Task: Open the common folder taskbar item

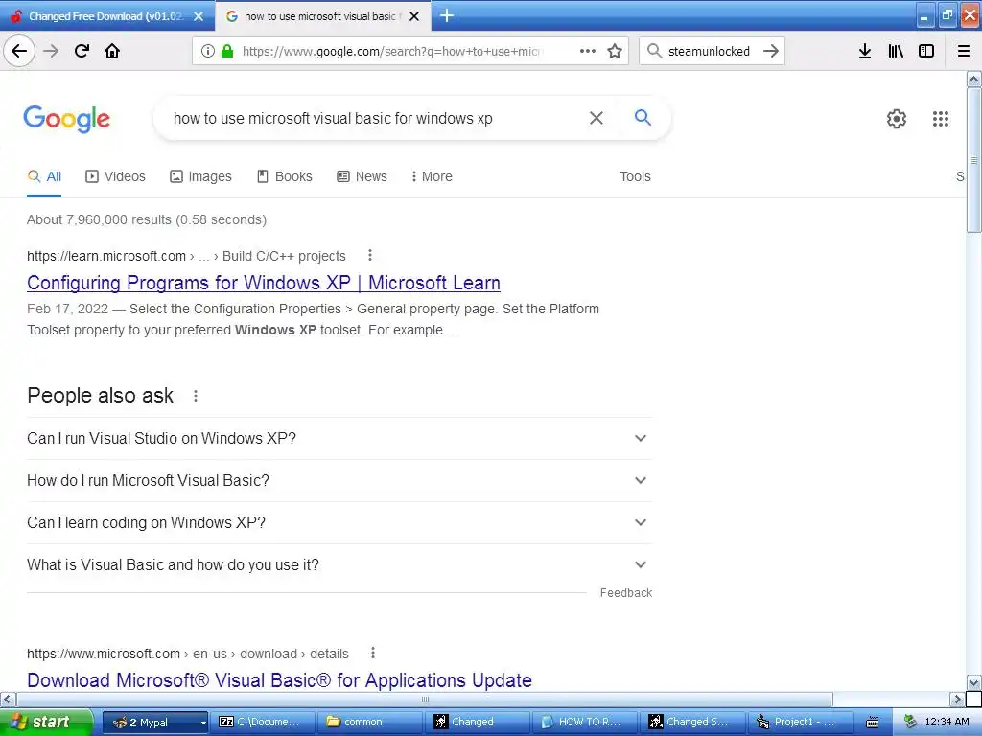Action: point(371,723)
